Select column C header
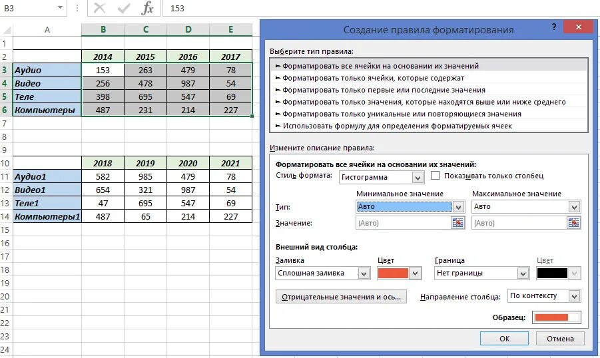The image size is (600, 358). point(145,29)
